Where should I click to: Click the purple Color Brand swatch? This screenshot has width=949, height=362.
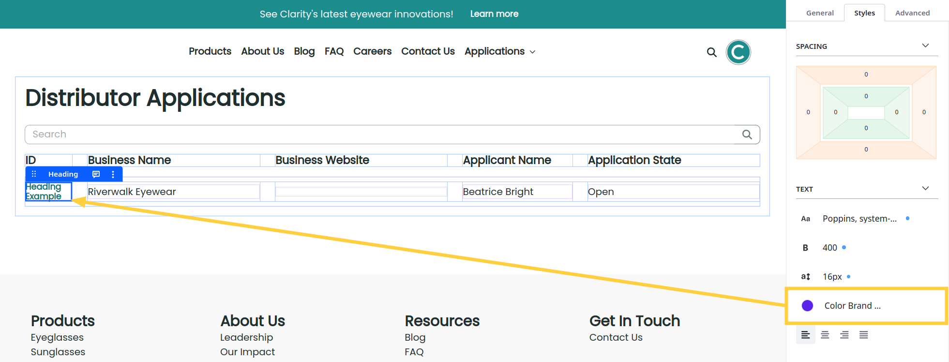pos(807,305)
